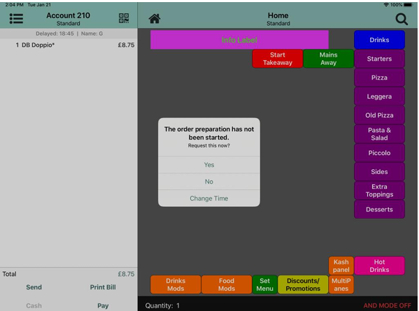Viewport: 419px width, 311px height.
Task: Open the blue Drinks category
Action: tap(379, 40)
